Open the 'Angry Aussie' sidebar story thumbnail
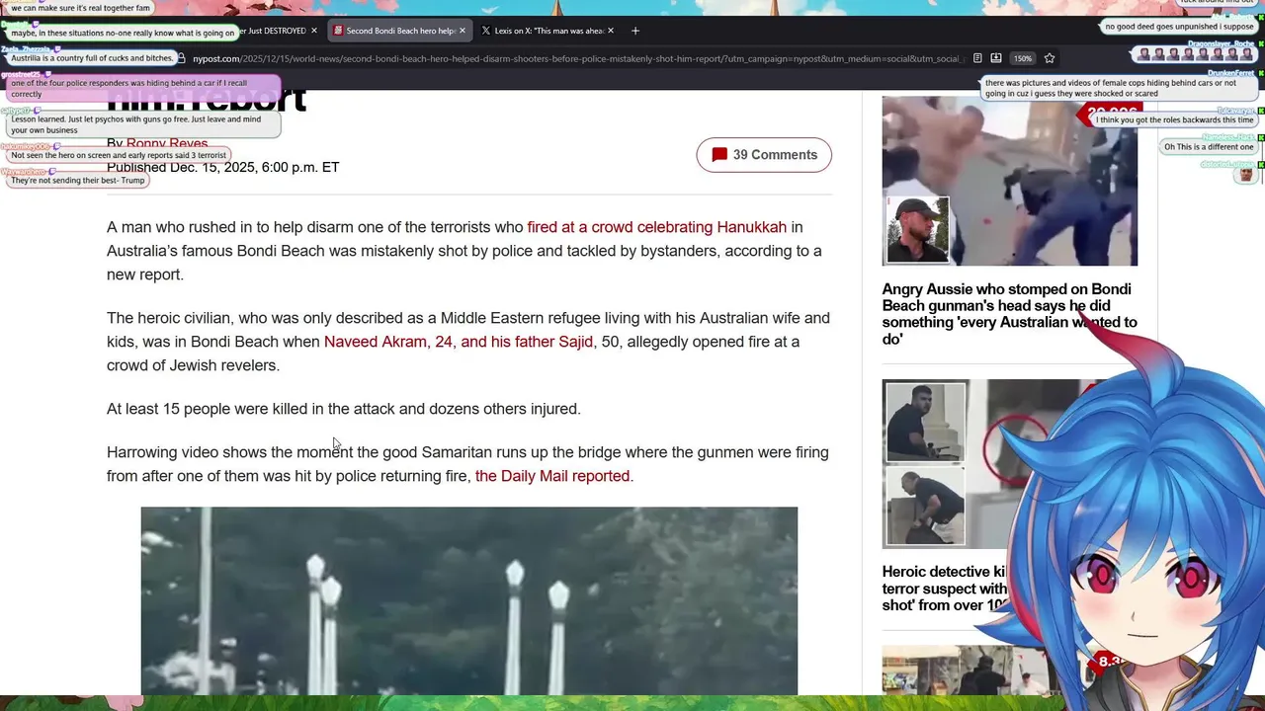Screen dimensions: 1265x711 [x=1009, y=181]
